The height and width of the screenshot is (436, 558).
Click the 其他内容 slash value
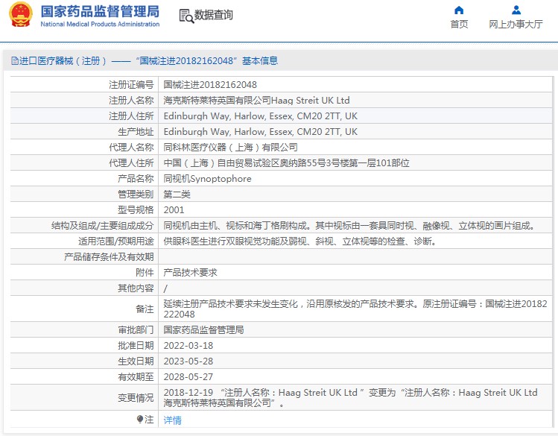pos(165,288)
